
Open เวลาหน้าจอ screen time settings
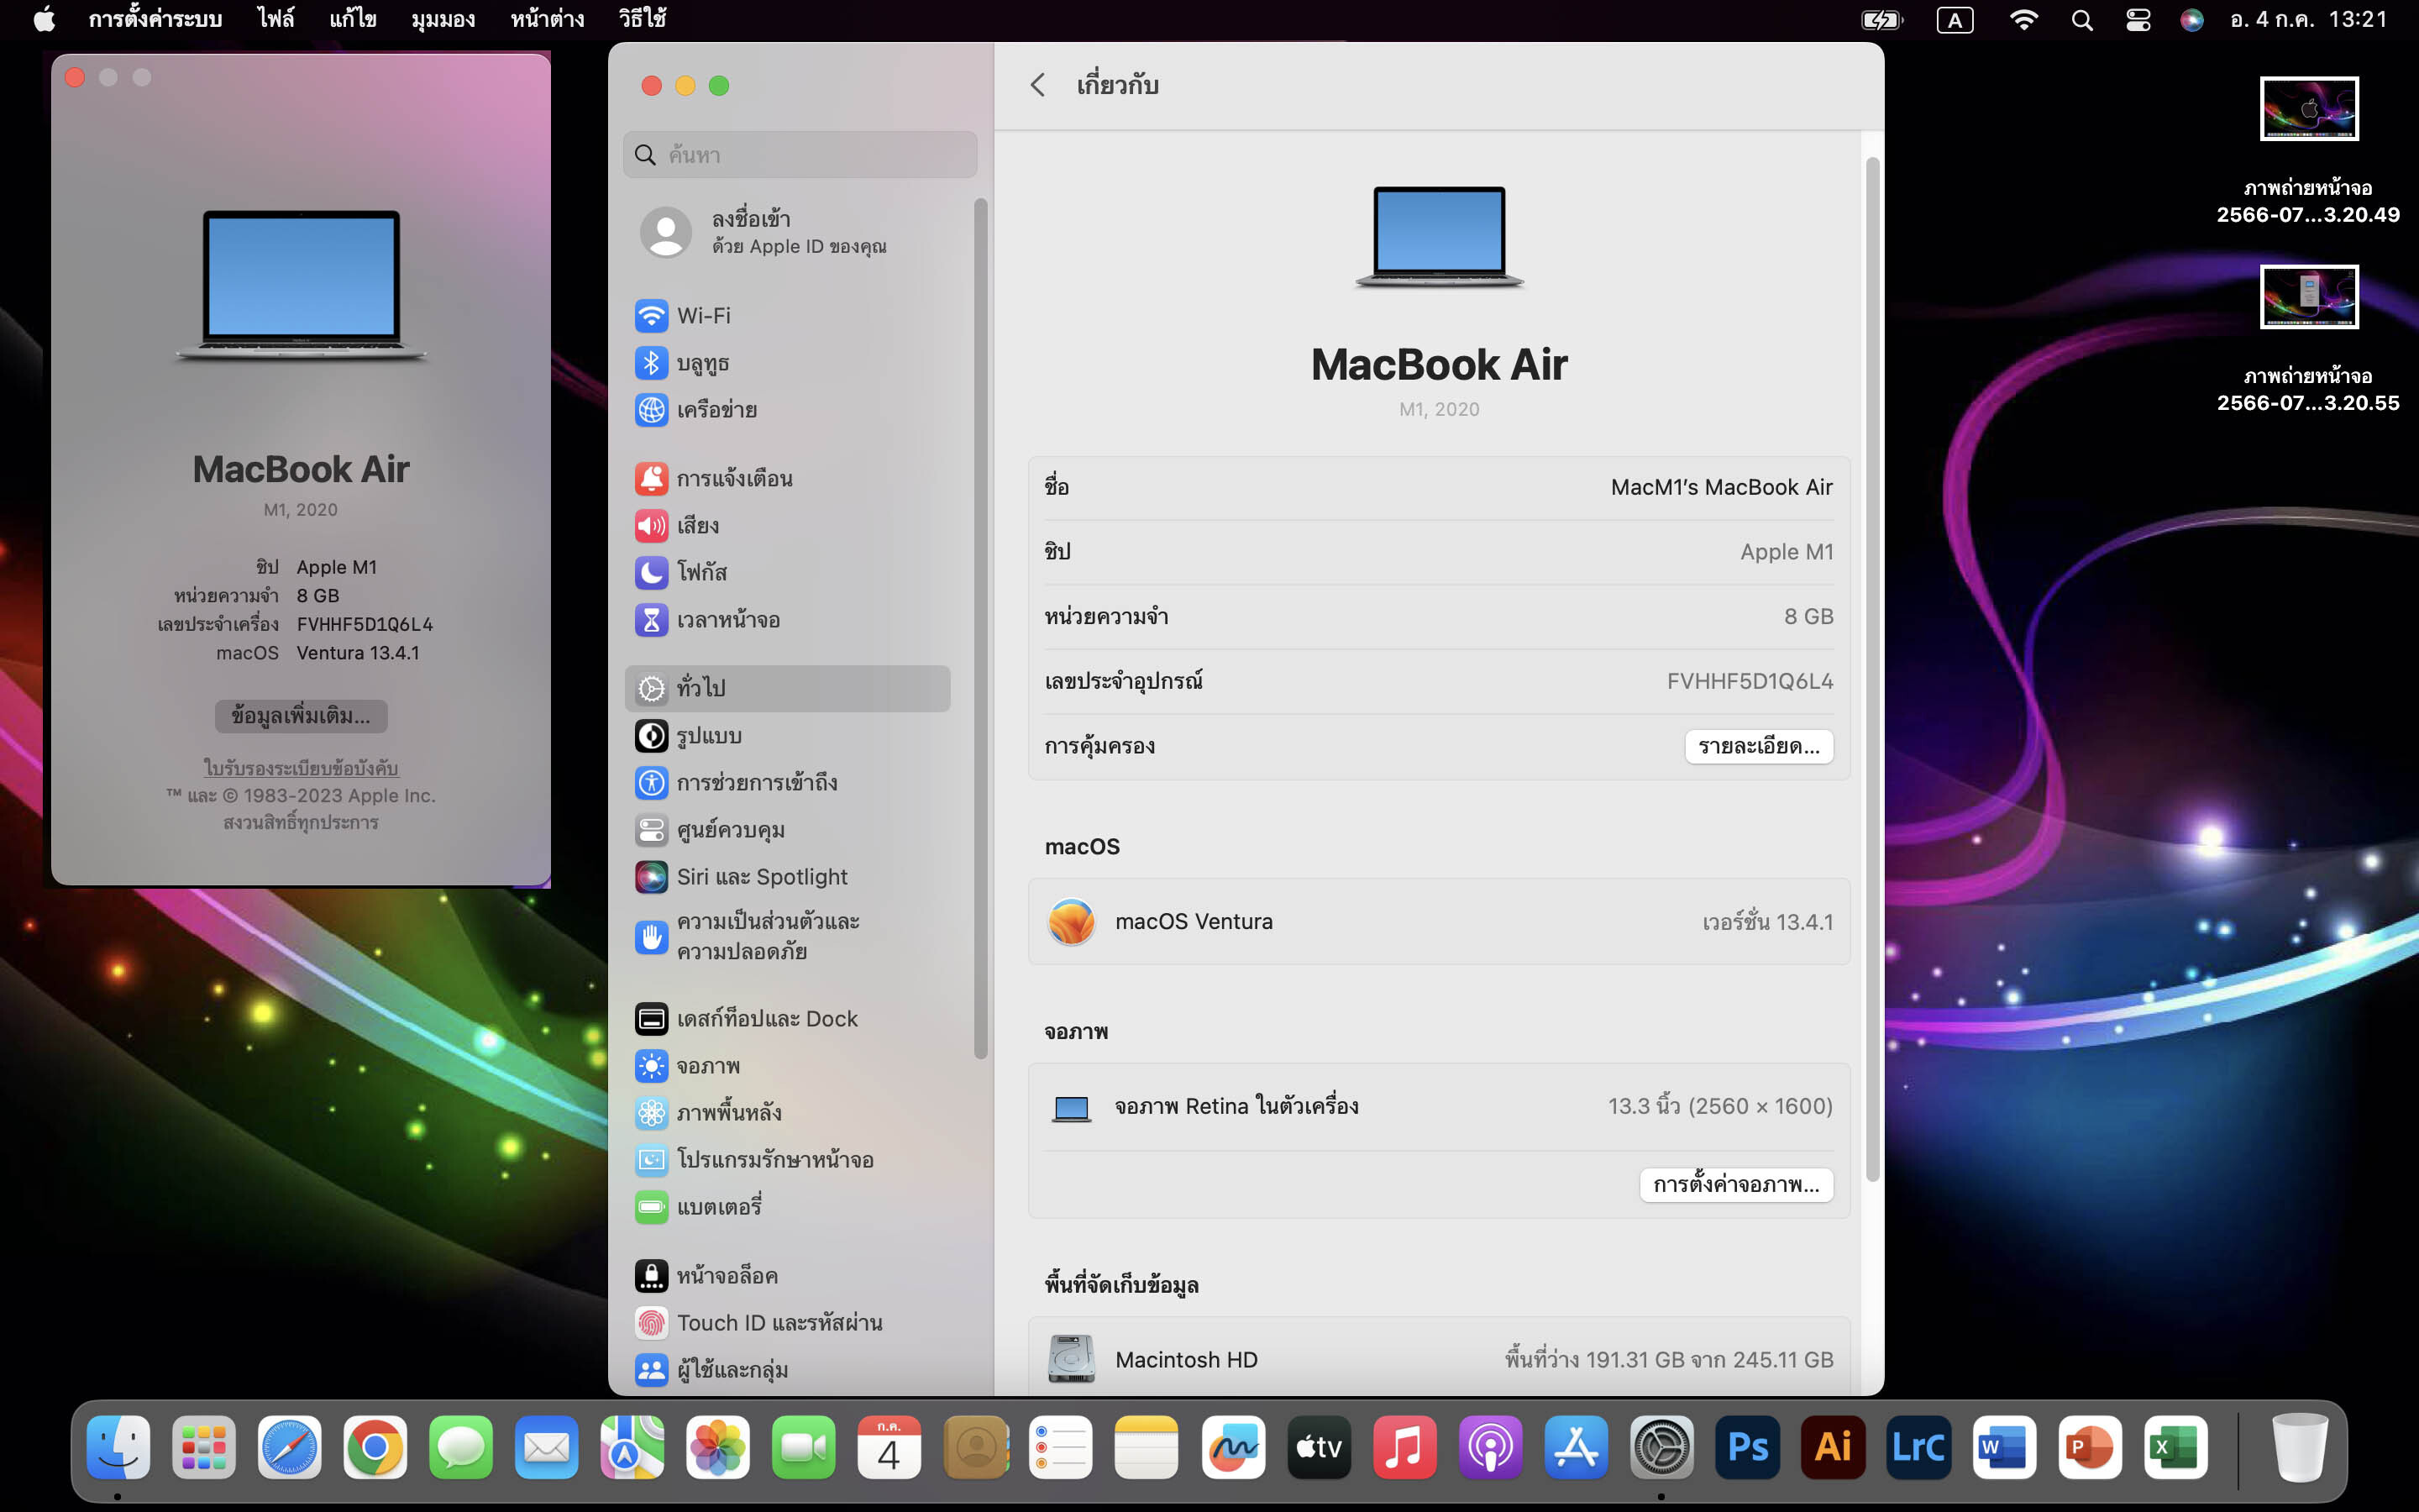(788, 620)
